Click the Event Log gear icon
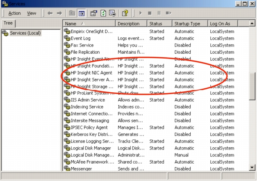The height and width of the screenshot is (181, 257). (x=67, y=38)
